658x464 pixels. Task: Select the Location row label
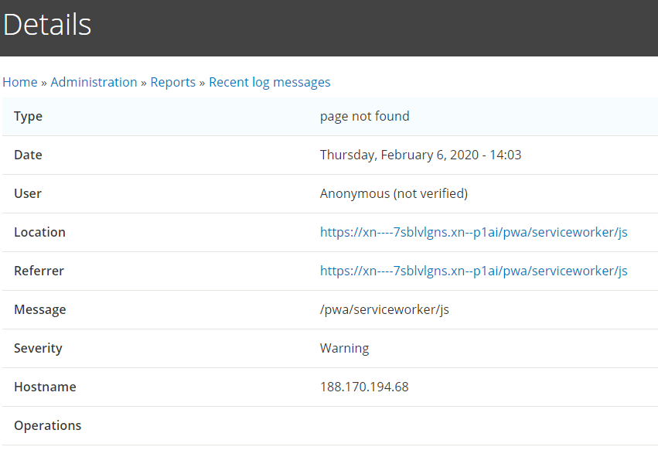[40, 232]
